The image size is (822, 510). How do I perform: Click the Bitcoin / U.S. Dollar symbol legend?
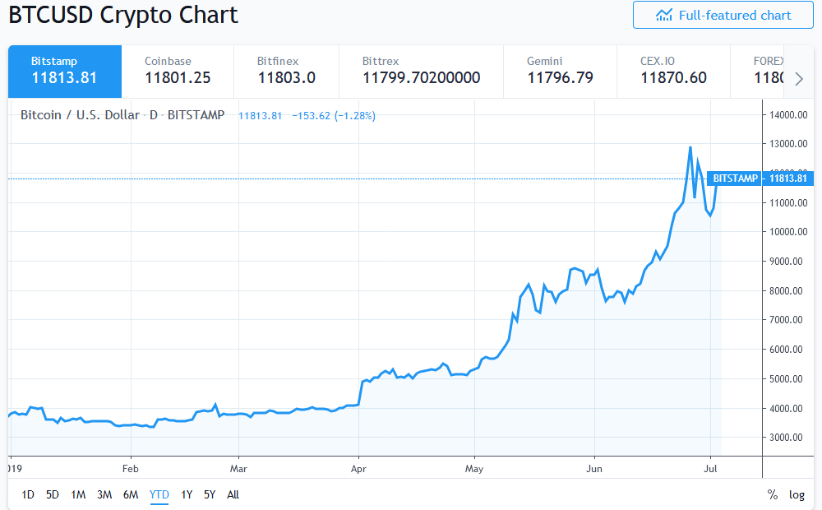tap(78, 115)
